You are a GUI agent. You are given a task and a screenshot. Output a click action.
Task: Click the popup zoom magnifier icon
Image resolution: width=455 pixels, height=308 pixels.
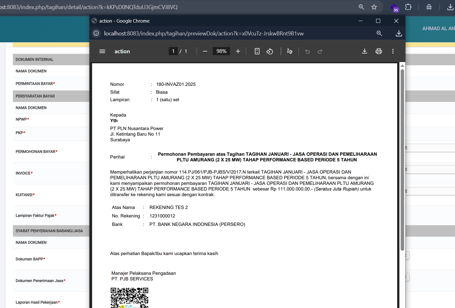point(379,34)
